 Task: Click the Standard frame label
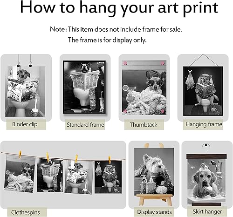[x=85, y=125]
